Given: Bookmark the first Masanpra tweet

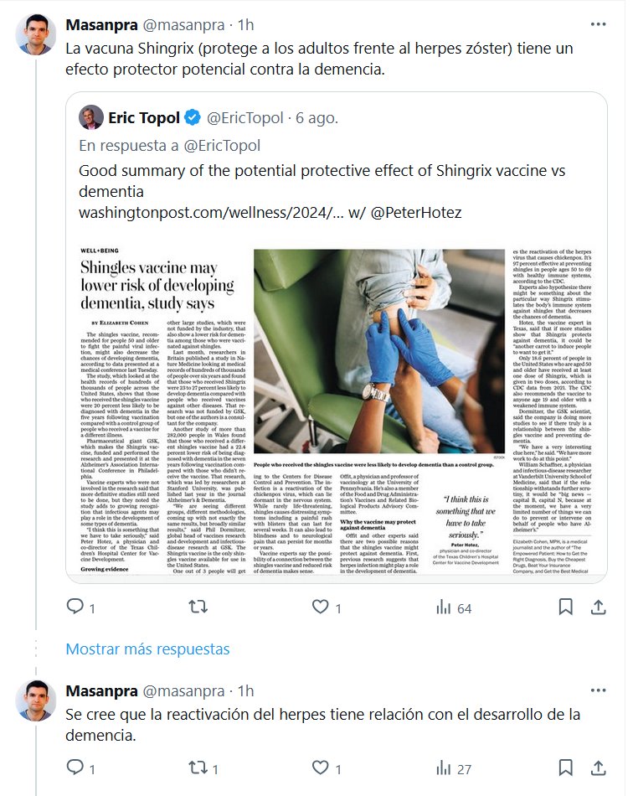Looking at the screenshot, I should click(566, 606).
